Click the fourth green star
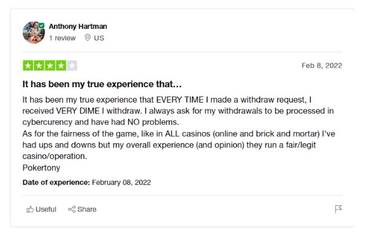 coord(61,66)
